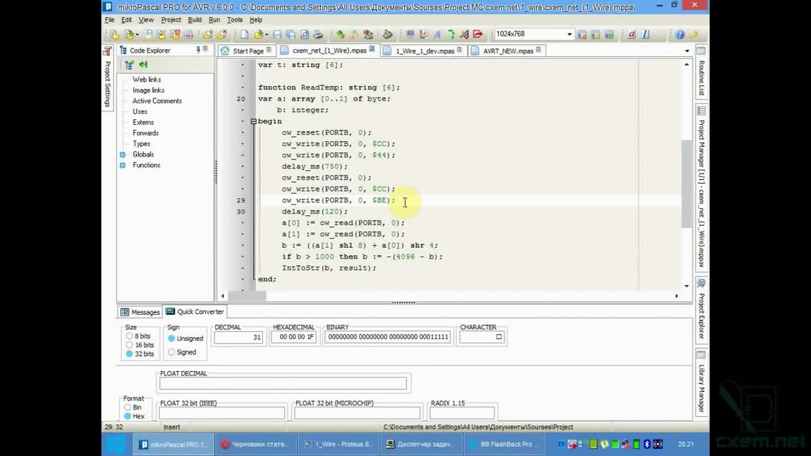811x456 pixels.
Task: Open the Library Manager side panel
Action: pyautogui.click(x=701, y=383)
